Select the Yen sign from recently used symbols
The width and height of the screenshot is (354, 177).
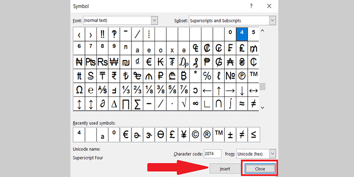pyautogui.click(x=183, y=135)
